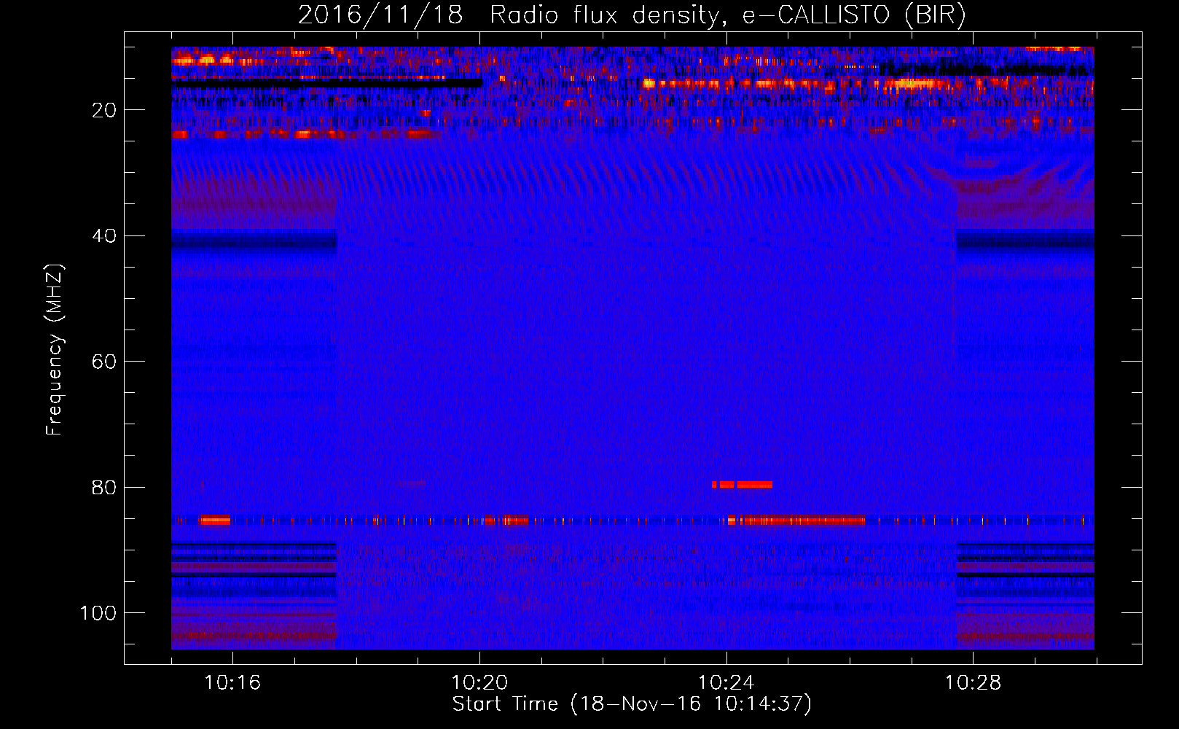1179x729 pixels.
Task: Click the 'Frequency (MHZ)' axis label
Action: tap(55, 350)
